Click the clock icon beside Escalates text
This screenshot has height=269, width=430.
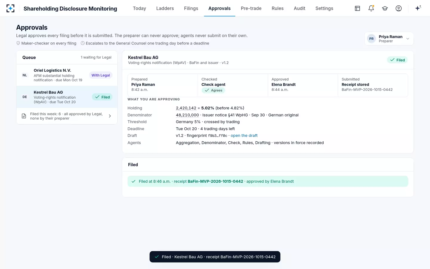coord(83,43)
